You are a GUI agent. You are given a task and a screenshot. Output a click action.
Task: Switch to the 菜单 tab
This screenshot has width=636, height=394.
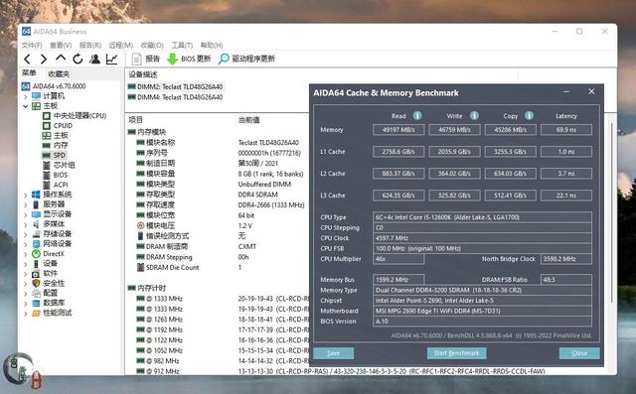click(x=29, y=73)
